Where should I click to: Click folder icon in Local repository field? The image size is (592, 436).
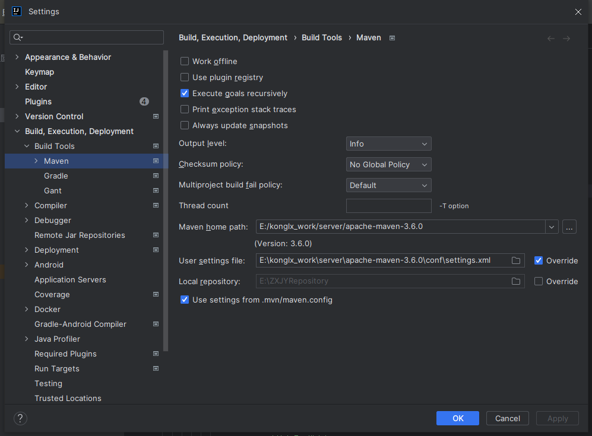click(516, 281)
